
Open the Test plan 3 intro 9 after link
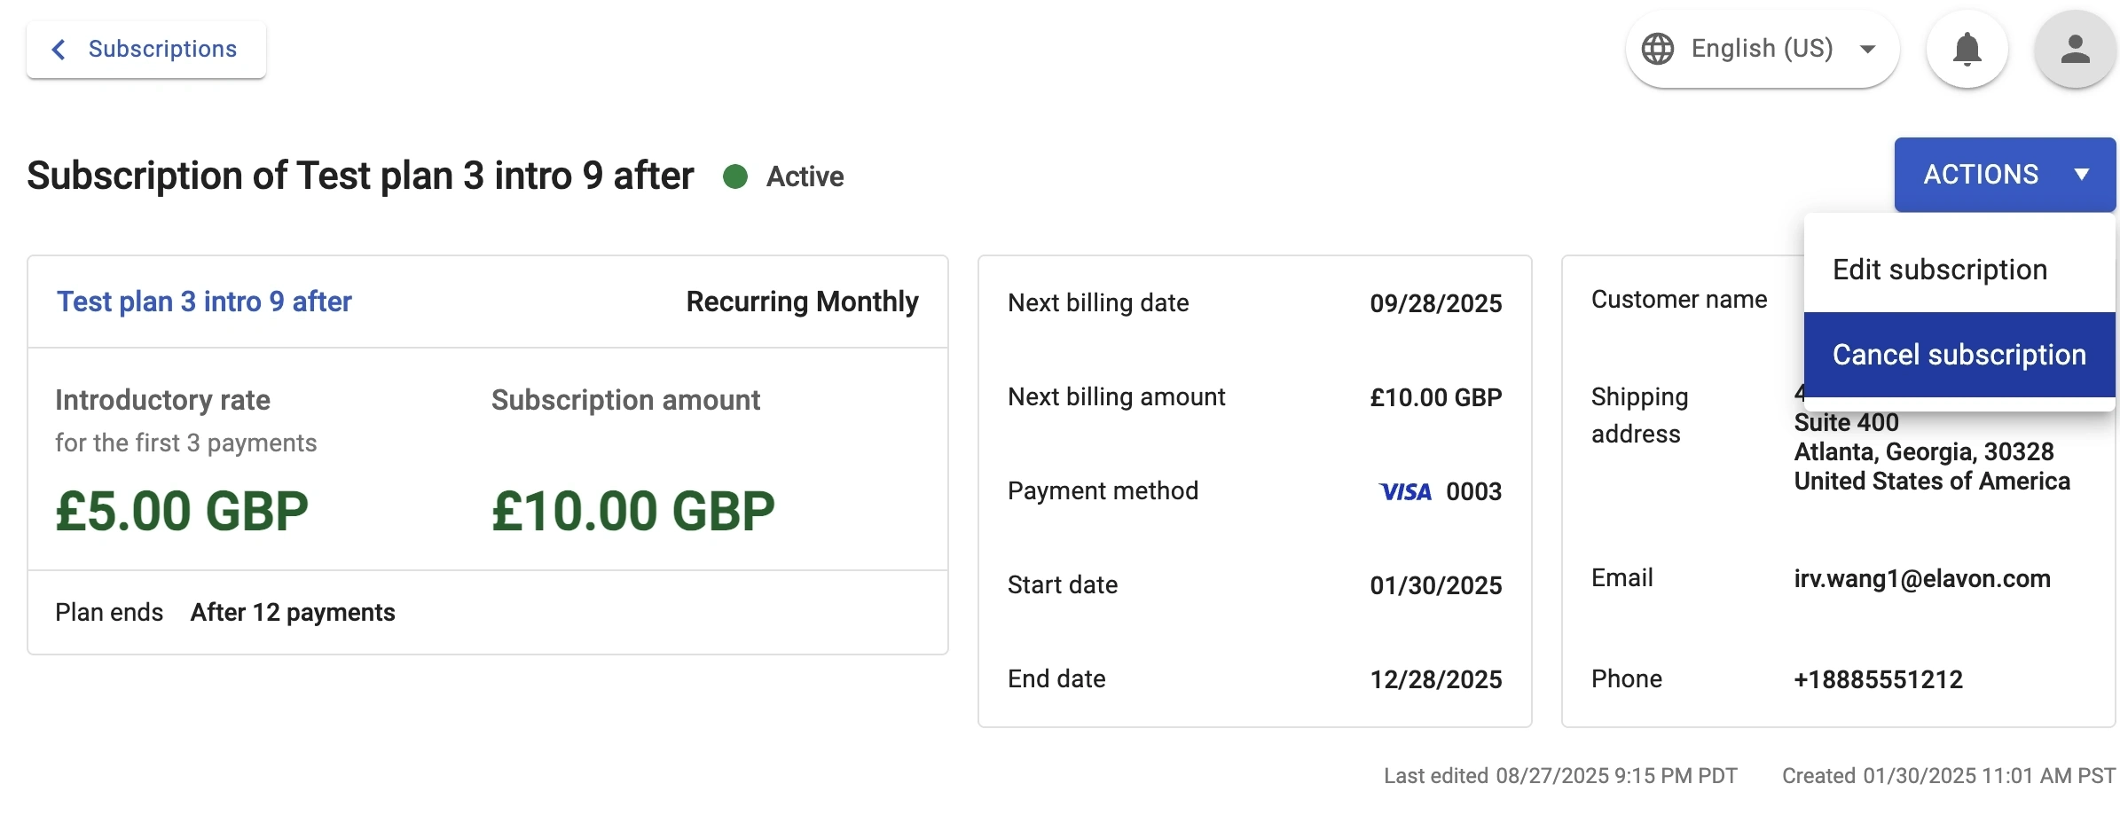[x=204, y=302]
